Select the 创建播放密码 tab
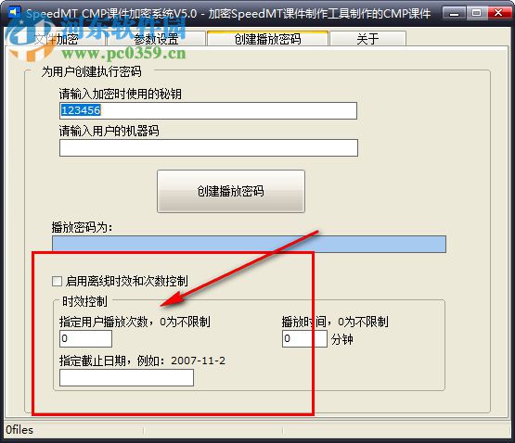This screenshot has height=443, width=515. [267, 39]
